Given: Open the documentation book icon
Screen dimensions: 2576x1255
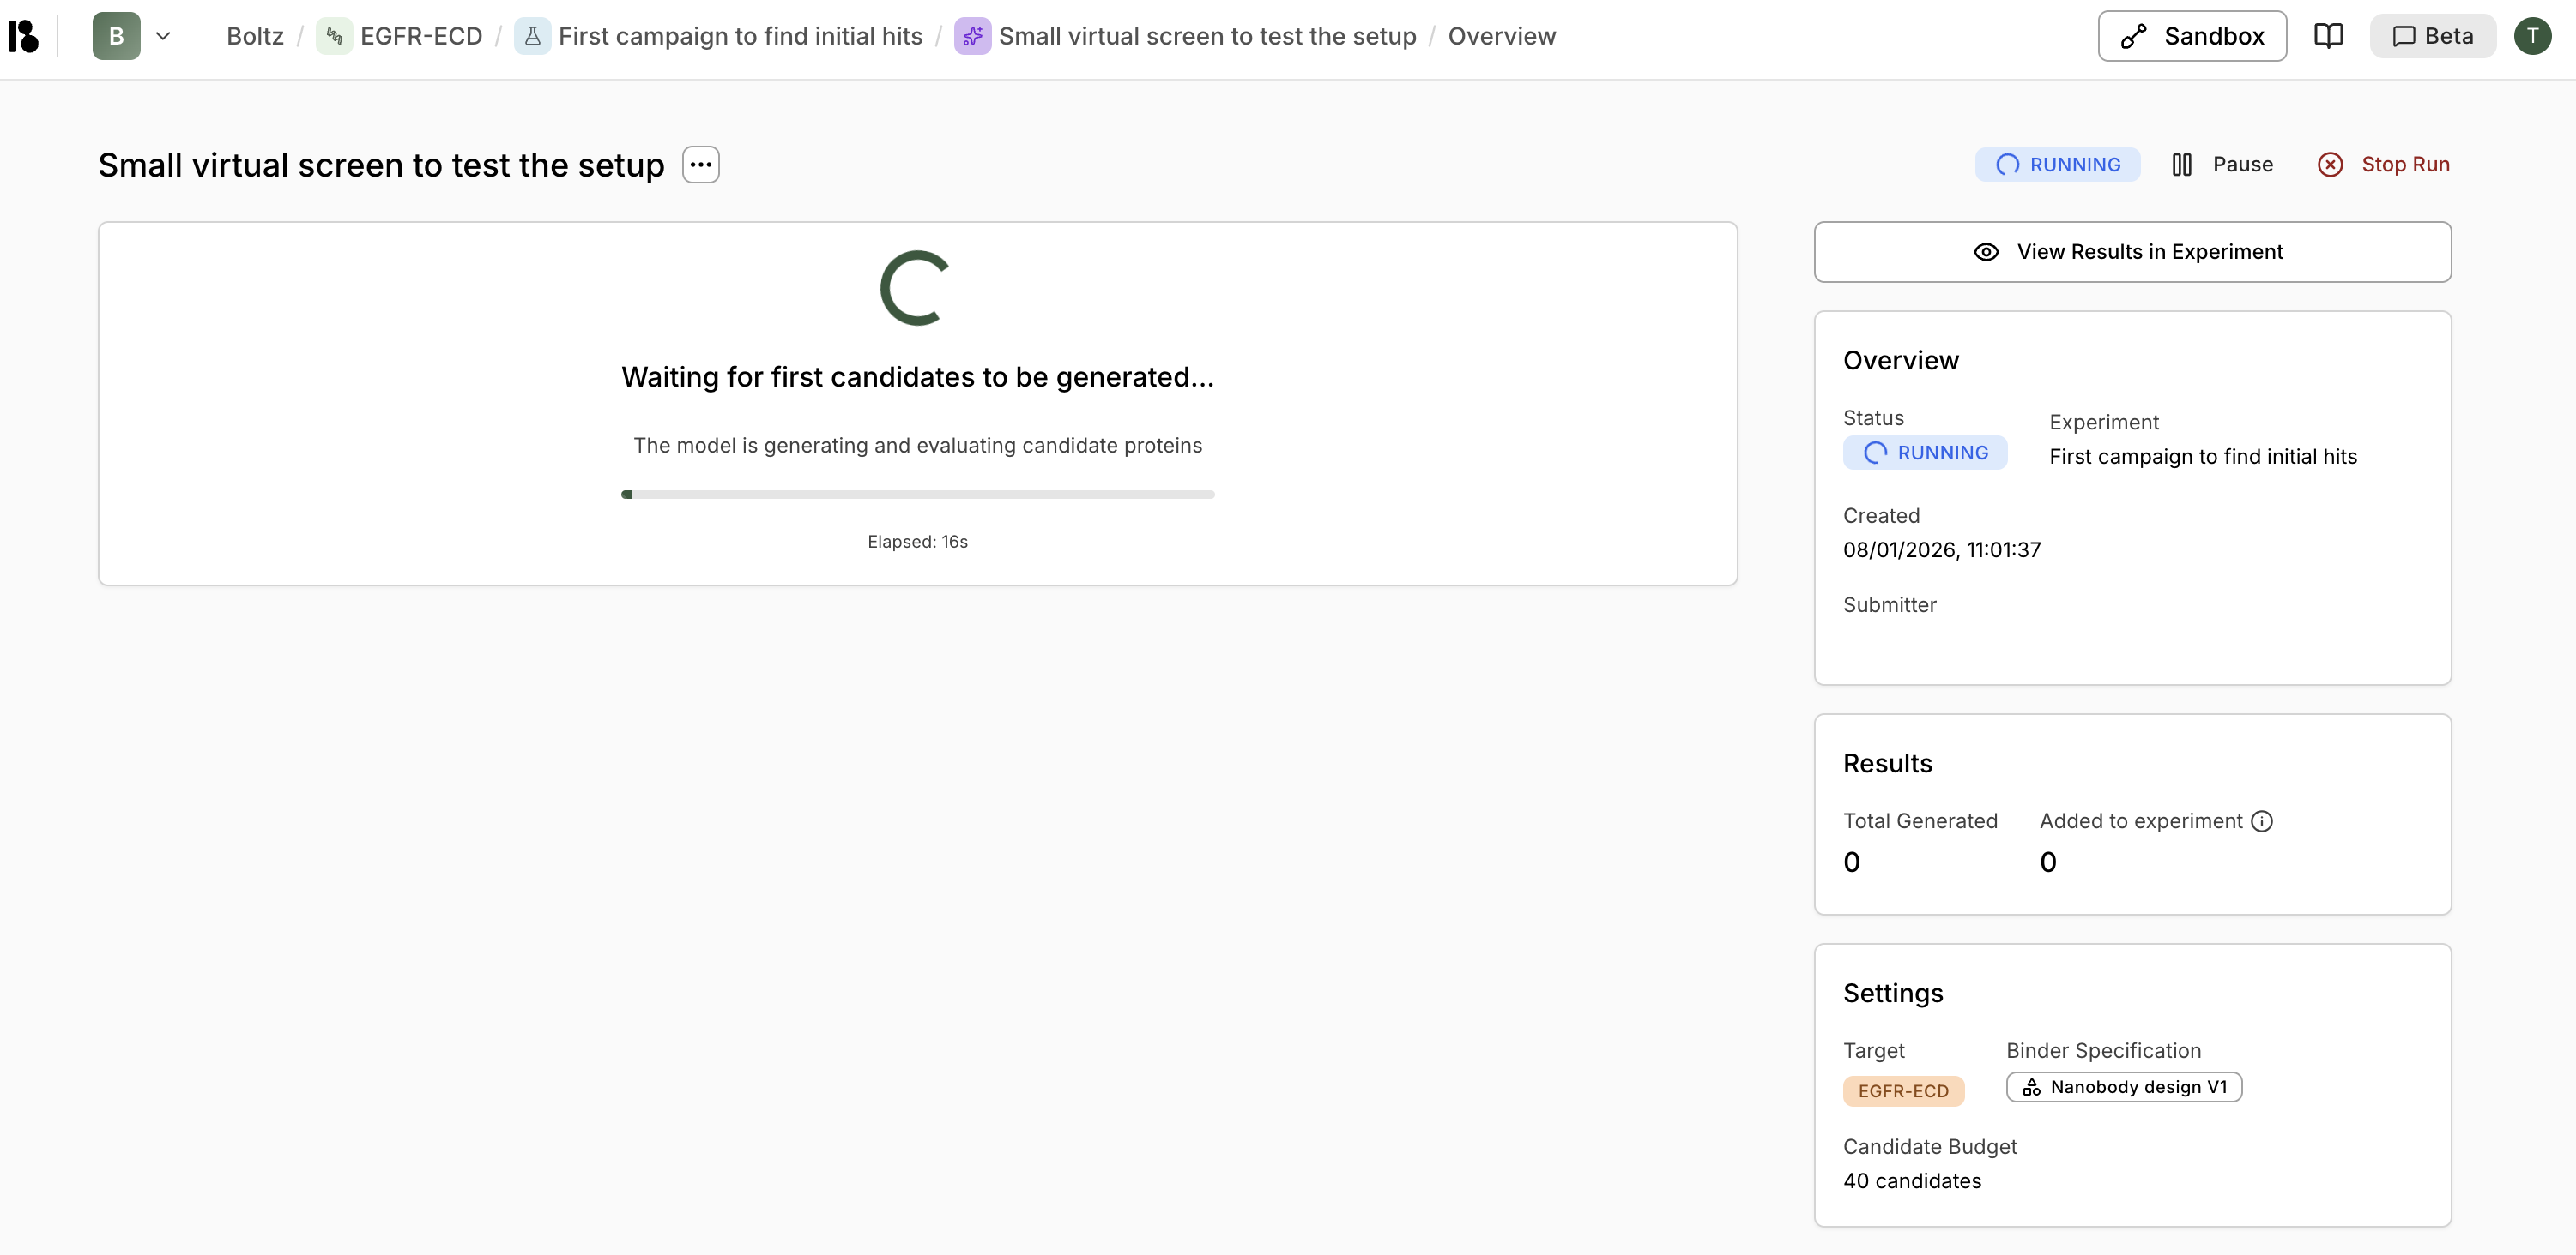Looking at the screenshot, I should [2328, 36].
